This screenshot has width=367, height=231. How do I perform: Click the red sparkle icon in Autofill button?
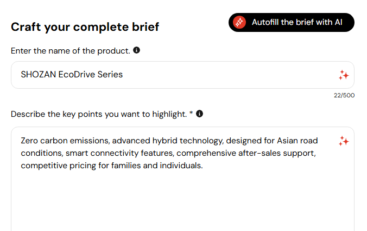click(239, 22)
